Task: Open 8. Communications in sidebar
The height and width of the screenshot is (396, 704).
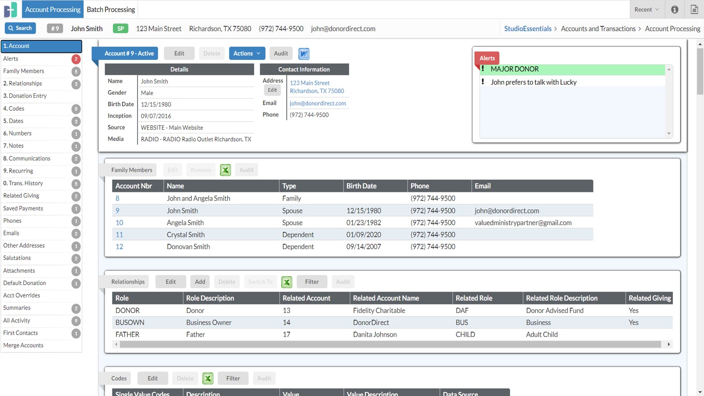Action: (x=41, y=158)
